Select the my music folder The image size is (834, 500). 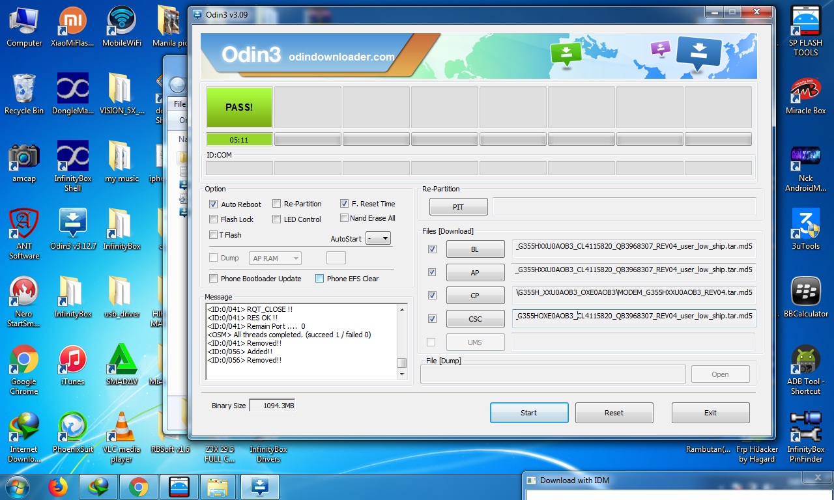122,162
